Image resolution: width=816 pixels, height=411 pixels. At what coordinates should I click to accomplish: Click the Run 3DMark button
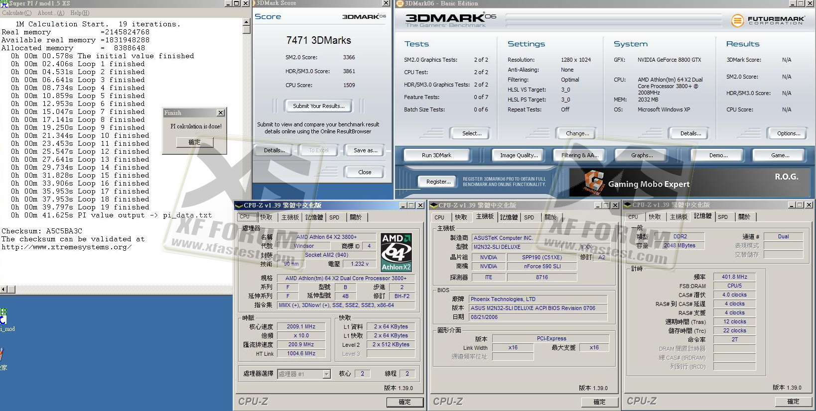[x=436, y=155]
